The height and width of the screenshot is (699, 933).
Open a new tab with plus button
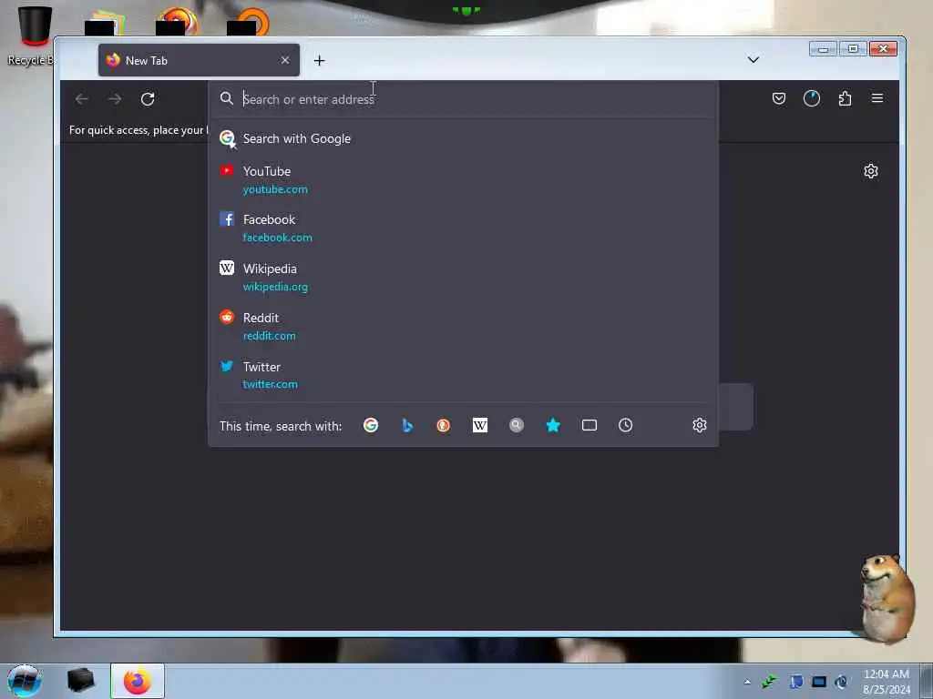(x=319, y=60)
